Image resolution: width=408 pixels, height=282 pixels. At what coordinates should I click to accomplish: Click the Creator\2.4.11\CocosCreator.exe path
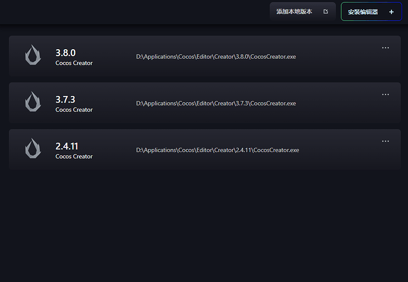coord(218,150)
